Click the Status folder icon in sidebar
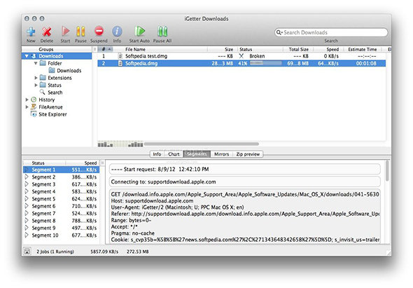The height and width of the screenshot is (288, 413). (x=43, y=85)
